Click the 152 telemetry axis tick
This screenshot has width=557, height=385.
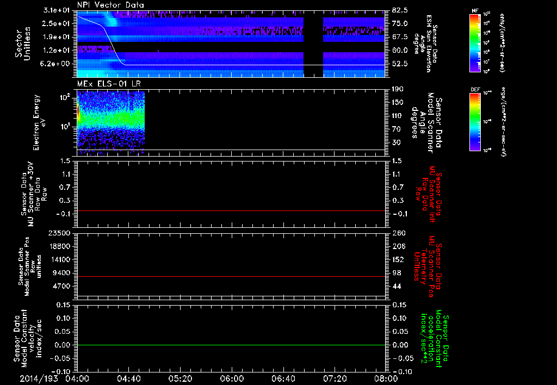[398, 259]
